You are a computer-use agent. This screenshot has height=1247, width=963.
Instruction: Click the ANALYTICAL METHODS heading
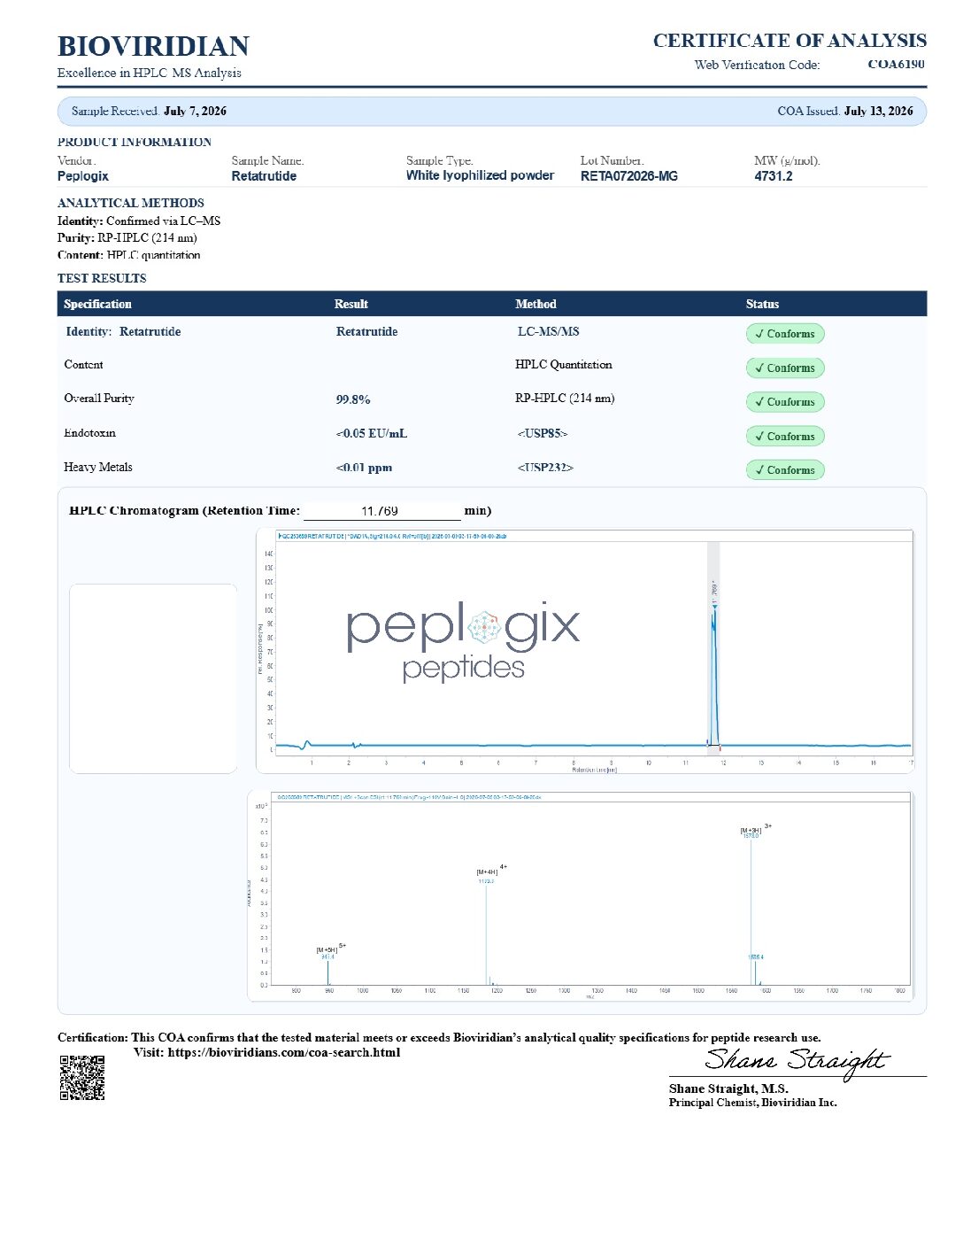(131, 203)
